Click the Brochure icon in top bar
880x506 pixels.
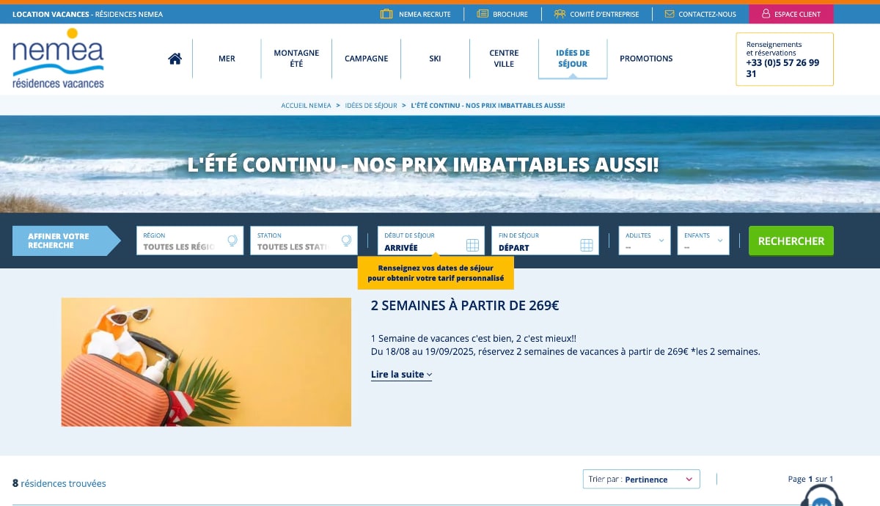pyautogui.click(x=483, y=14)
